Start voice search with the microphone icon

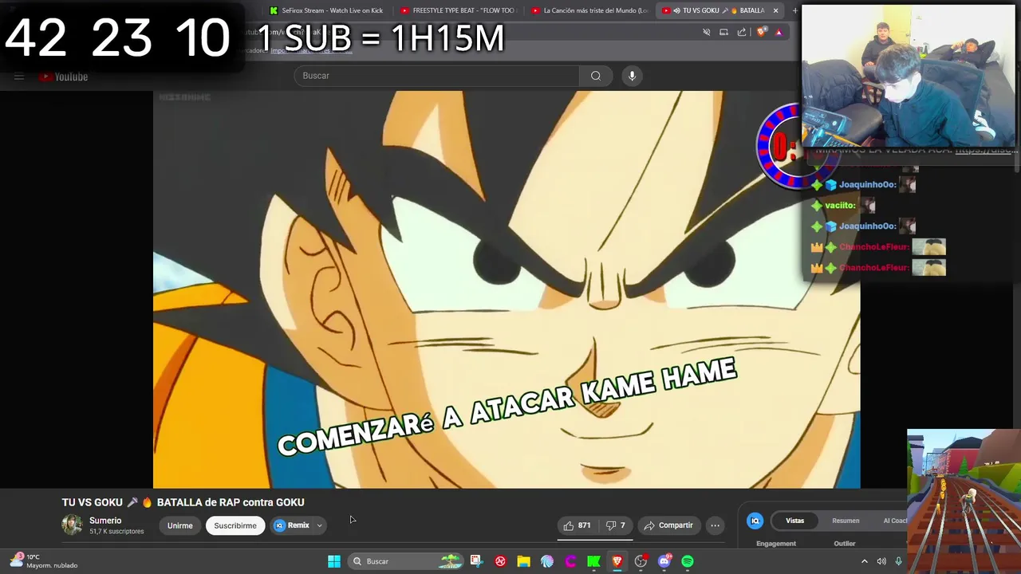(x=632, y=76)
